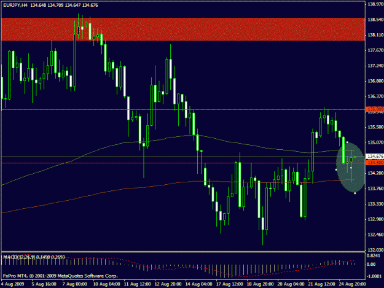
Task: Click the 138.970 price axis value
Action: [375, 4]
